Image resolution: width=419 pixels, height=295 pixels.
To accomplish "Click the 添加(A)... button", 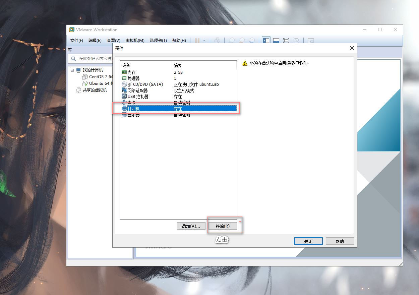I will pyautogui.click(x=191, y=226).
